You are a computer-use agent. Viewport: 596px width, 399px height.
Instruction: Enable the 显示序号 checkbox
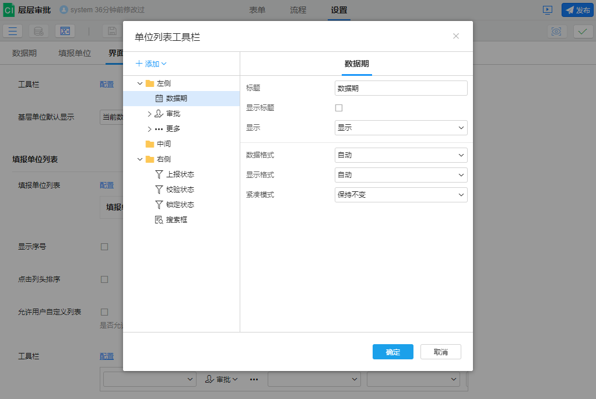[x=104, y=246]
